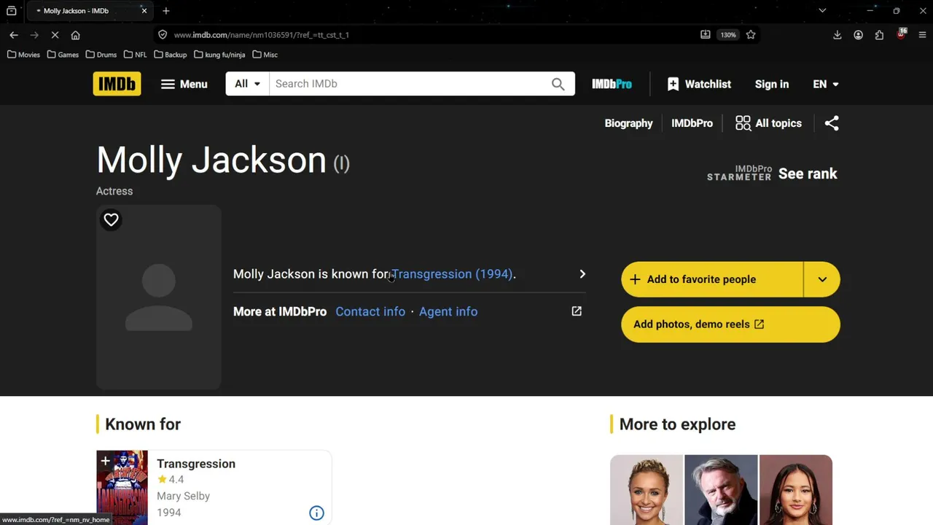Viewport: 933px width, 525px height.
Task: Open the browser account icon
Action: (x=858, y=35)
